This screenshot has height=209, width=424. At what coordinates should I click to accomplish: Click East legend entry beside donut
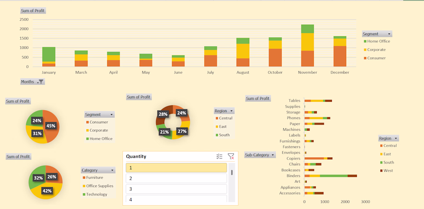click(x=221, y=126)
